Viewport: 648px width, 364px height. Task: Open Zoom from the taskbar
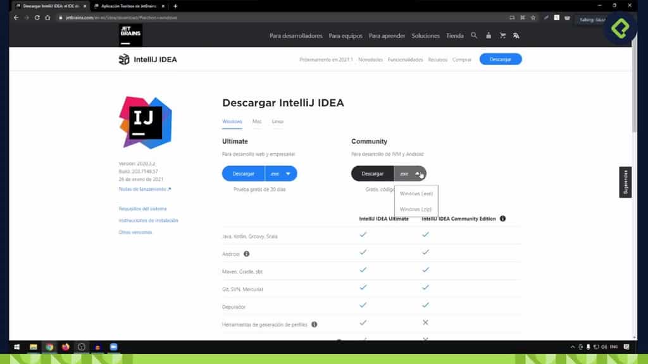pos(114,347)
